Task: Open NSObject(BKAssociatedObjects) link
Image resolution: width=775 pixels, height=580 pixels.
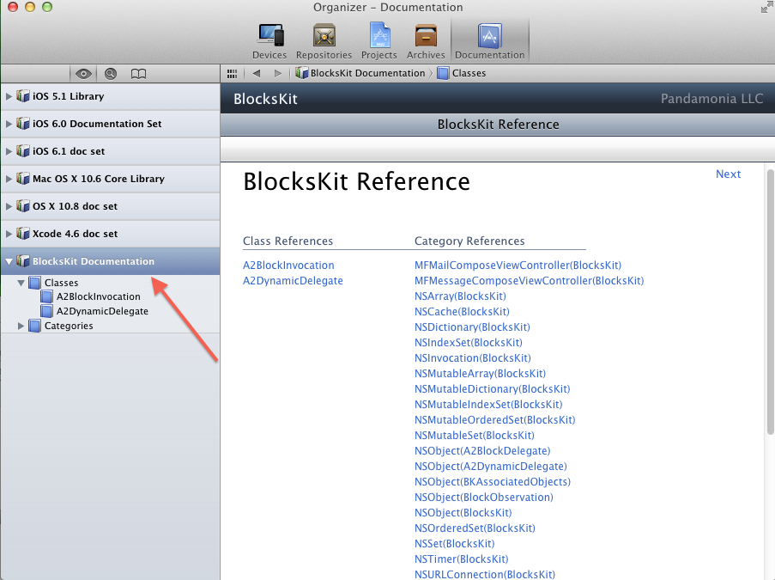Action: (x=493, y=481)
